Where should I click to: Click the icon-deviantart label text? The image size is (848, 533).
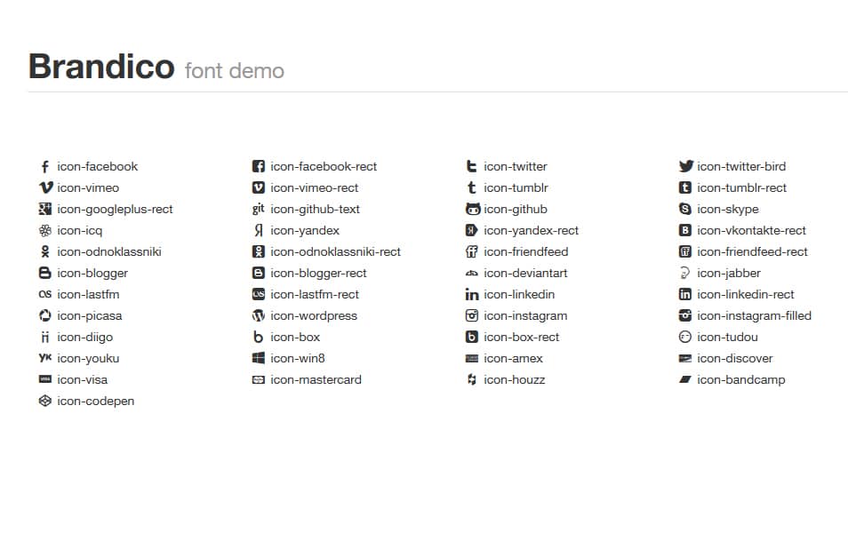click(525, 273)
